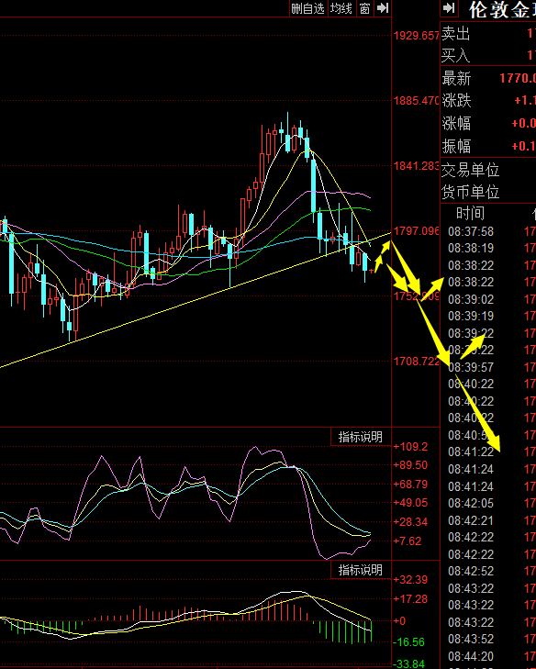
Task: Click the arrow icon left of 伦敦金 title
Action: coord(449,8)
